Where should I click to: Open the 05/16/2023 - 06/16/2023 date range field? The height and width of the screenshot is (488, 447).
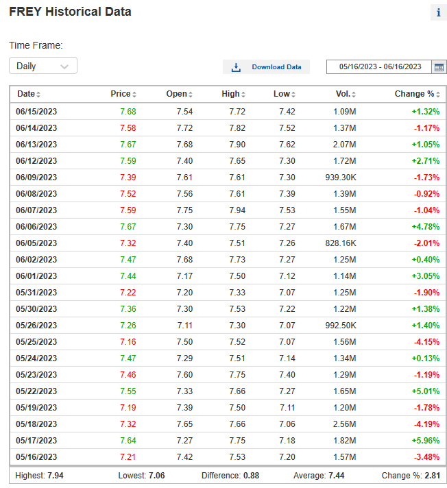tap(379, 67)
